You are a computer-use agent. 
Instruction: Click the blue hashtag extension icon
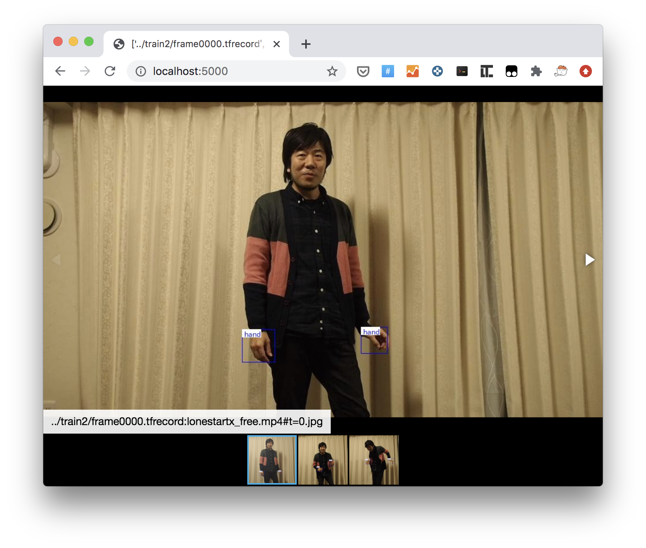[388, 71]
